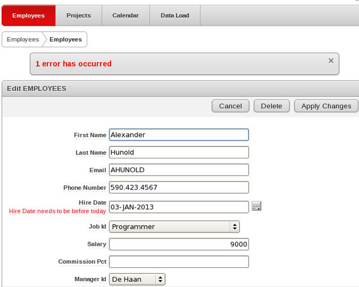Image resolution: width=359 pixels, height=287 pixels.
Task: Dismiss the error notification with X
Action: 331,60
